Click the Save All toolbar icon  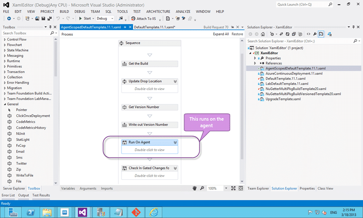click(49, 19)
